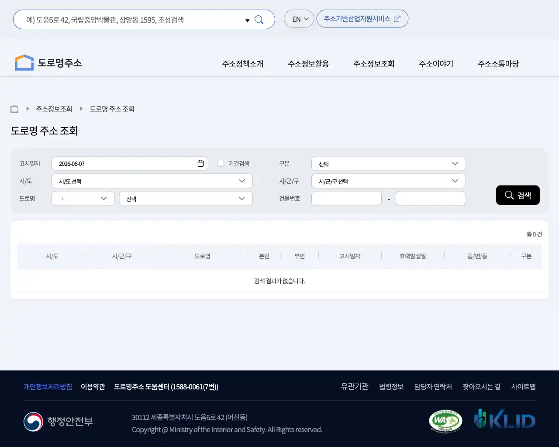Viewport: 559px width, 447px height.
Task: Open the 시/도 선택 dropdown
Action: pos(152,181)
